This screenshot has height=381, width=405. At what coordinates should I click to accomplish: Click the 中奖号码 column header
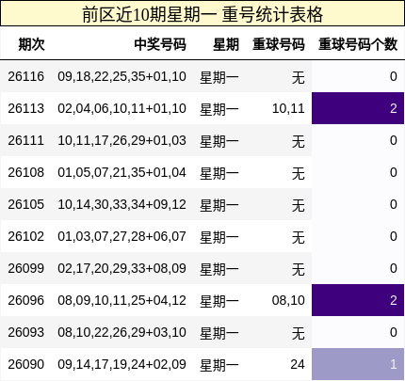coord(160,44)
